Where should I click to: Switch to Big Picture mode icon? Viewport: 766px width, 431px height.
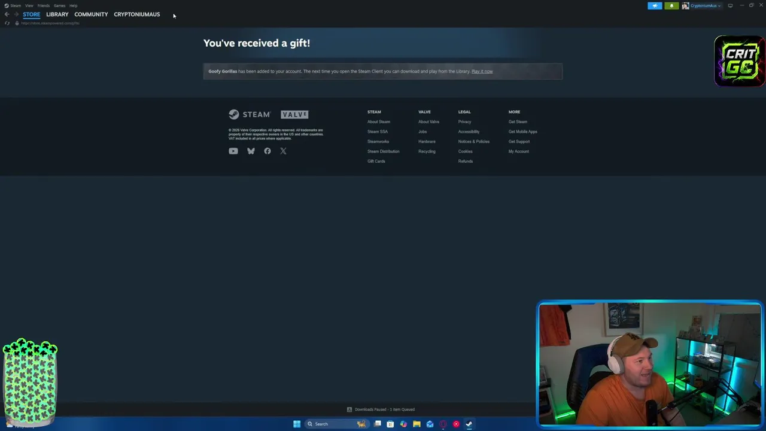pyautogui.click(x=730, y=5)
